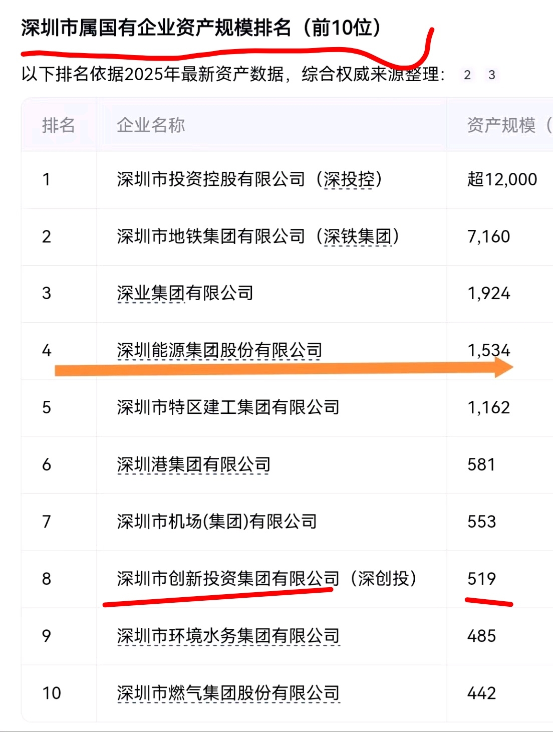Select the 排名 column header
The height and width of the screenshot is (732, 553).
(59, 125)
